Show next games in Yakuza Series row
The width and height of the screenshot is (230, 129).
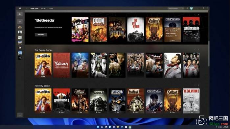tap(198, 49)
